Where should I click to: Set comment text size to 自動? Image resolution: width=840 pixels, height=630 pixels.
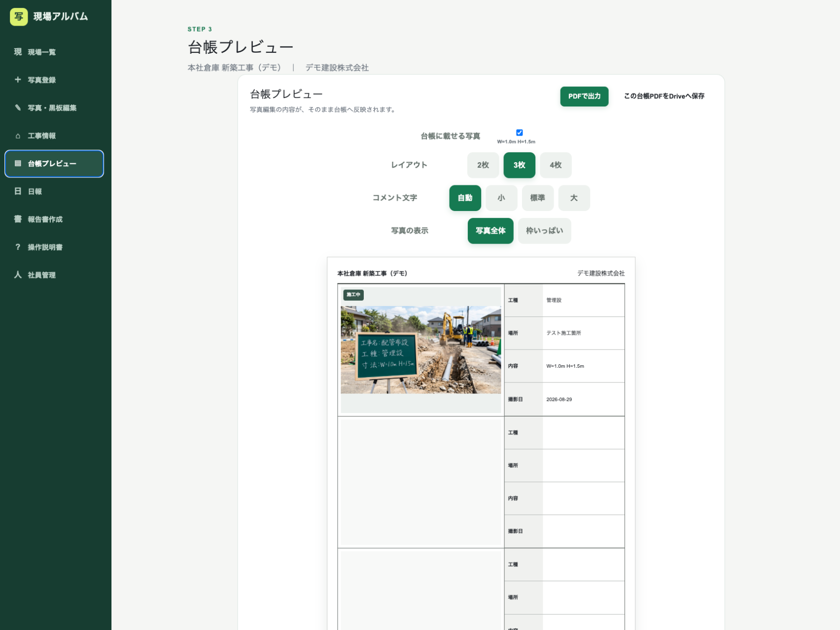[465, 198]
